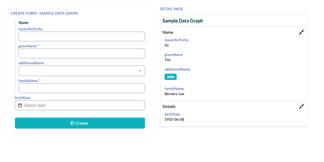Viewport: 324px width, 162px height.
Task: Click the 'Select date' placeholder in birthDate
Action: (x=35, y=105)
